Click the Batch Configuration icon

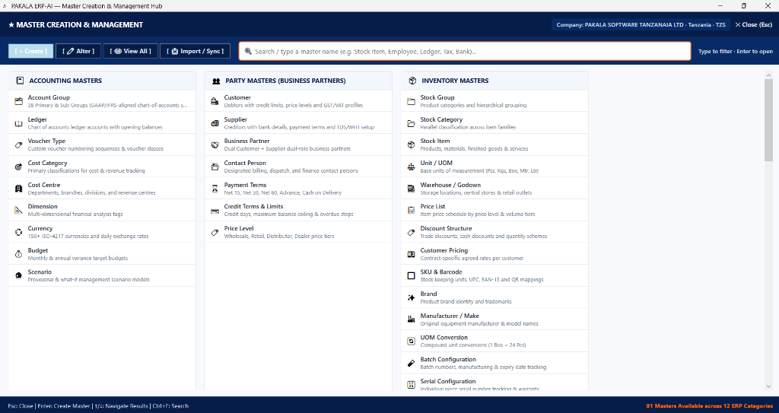[411, 363]
